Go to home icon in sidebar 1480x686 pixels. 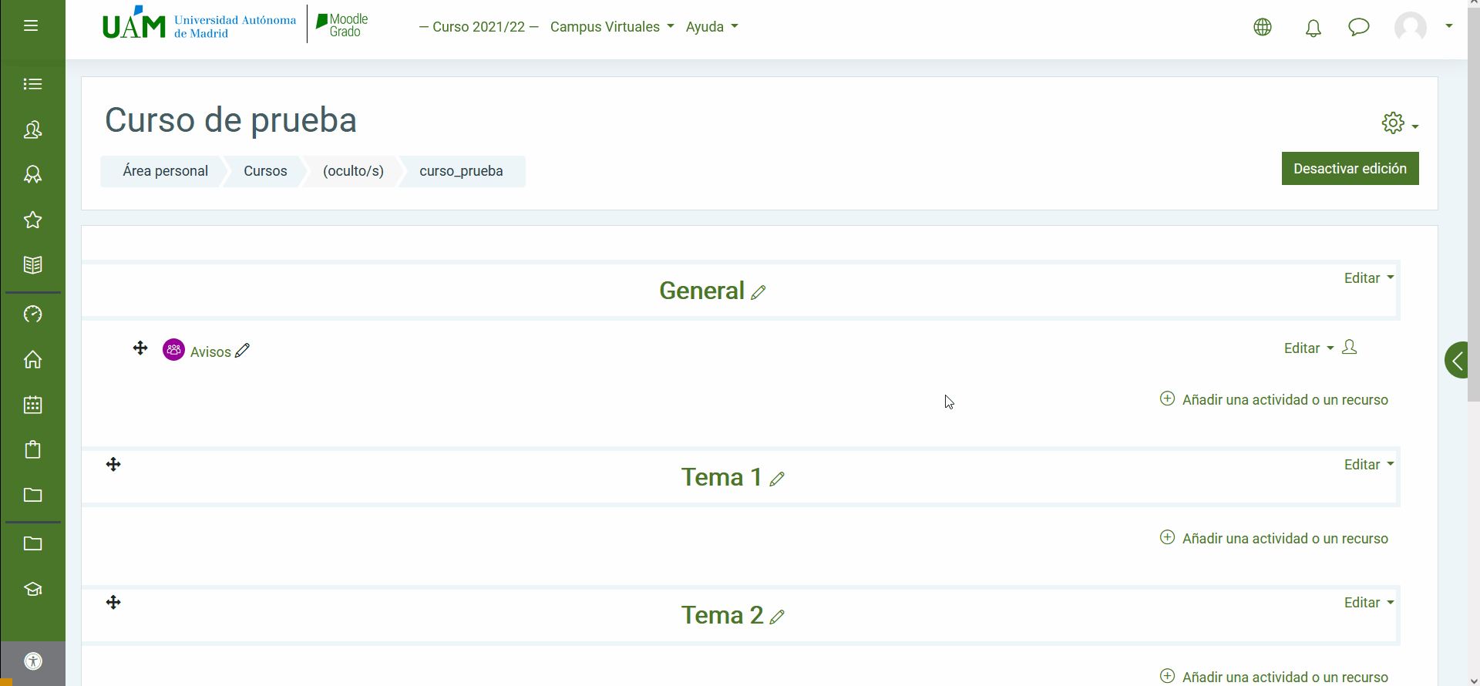[32, 359]
